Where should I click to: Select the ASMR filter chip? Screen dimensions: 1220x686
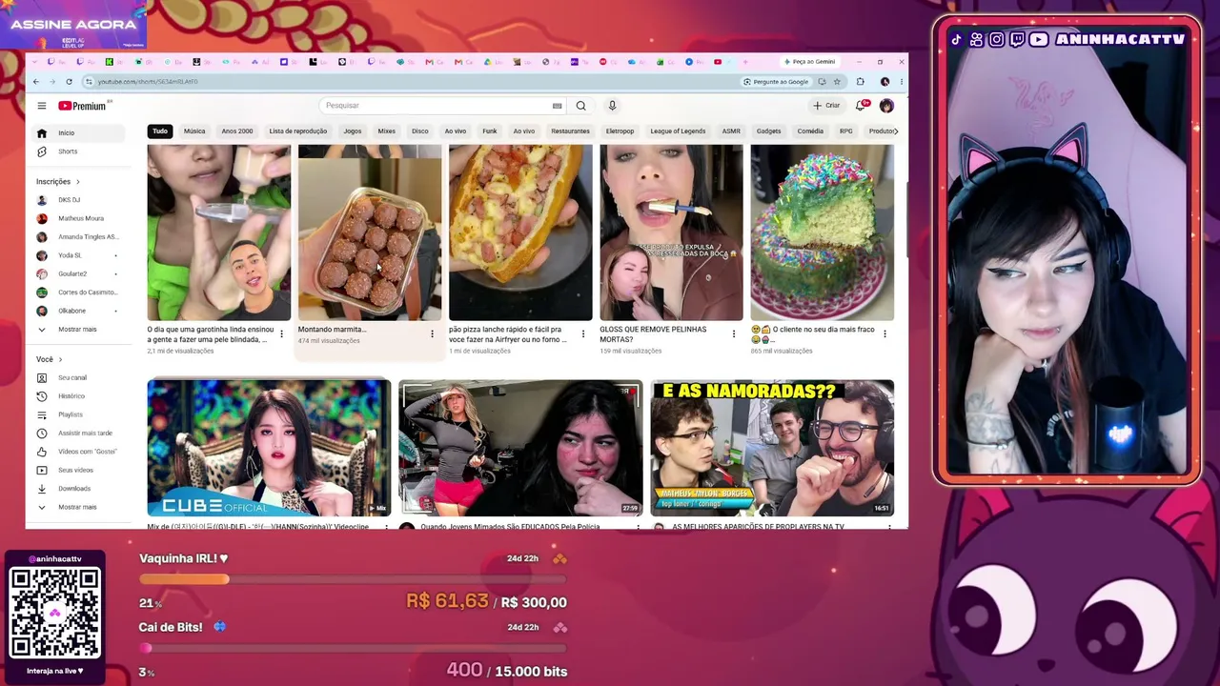click(x=731, y=131)
